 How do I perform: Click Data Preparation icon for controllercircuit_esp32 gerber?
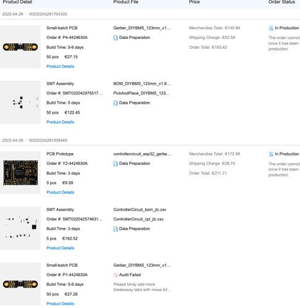click(115, 164)
